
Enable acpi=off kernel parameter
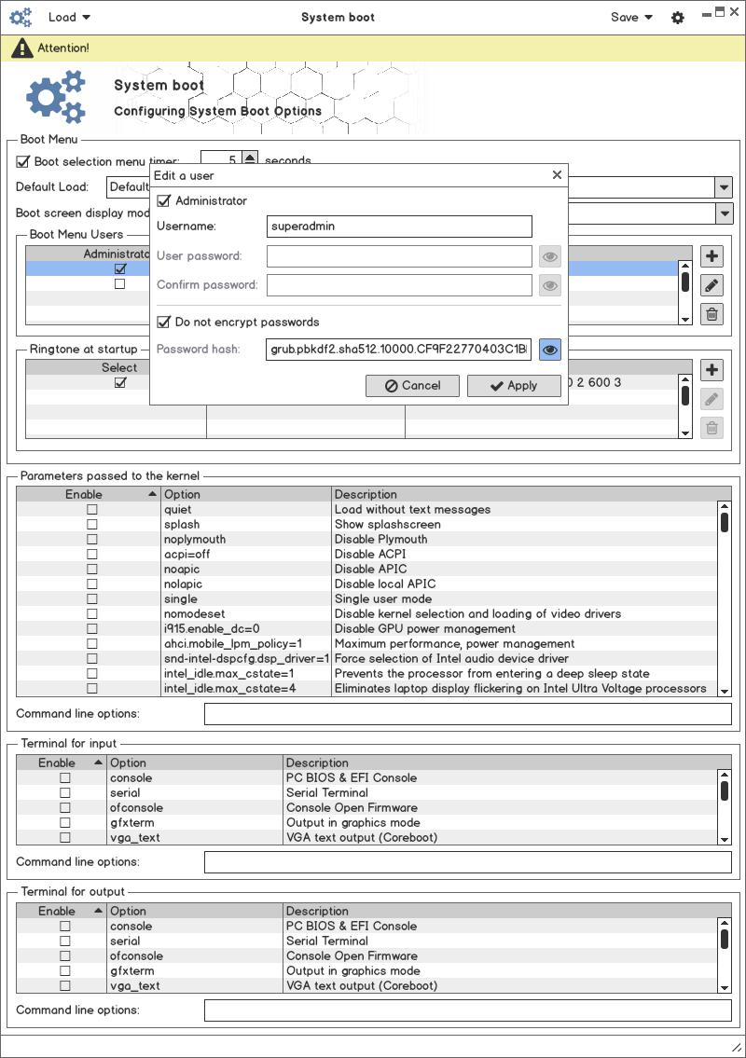click(x=91, y=554)
